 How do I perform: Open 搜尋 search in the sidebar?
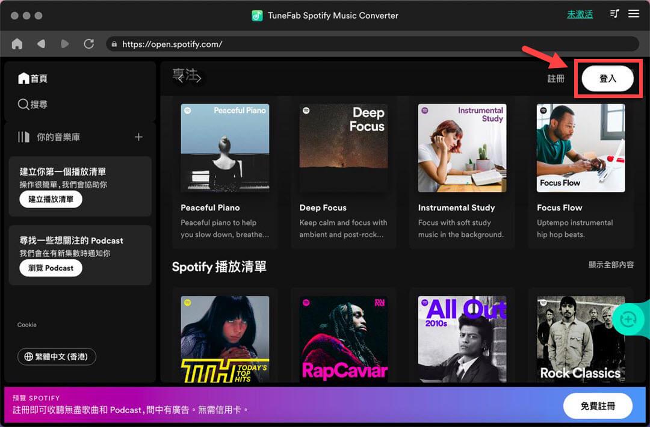click(x=32, y=105)
